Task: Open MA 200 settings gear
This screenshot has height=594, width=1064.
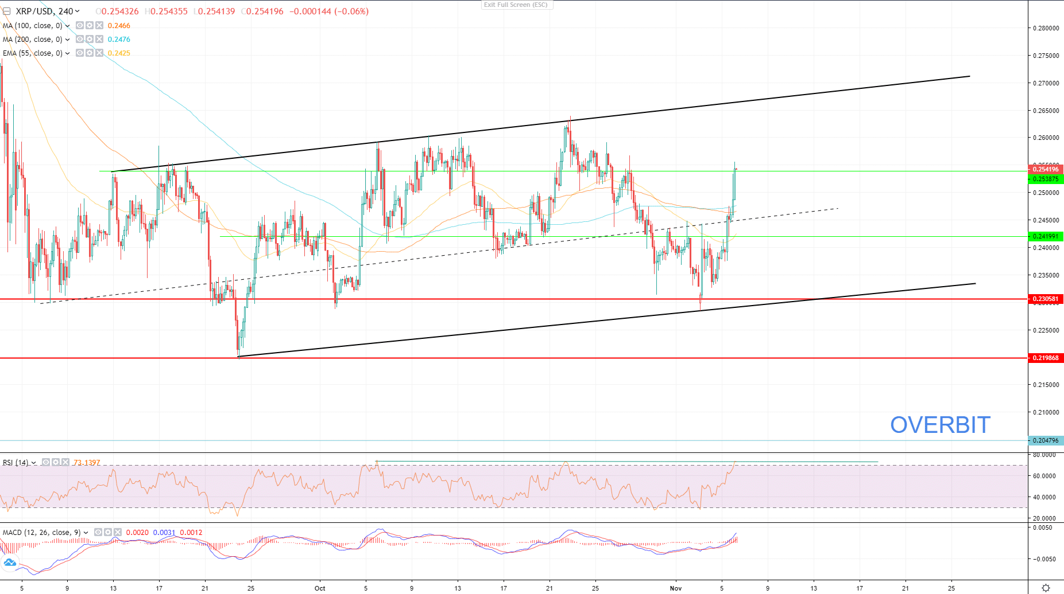Action: (x=90, y=40)
